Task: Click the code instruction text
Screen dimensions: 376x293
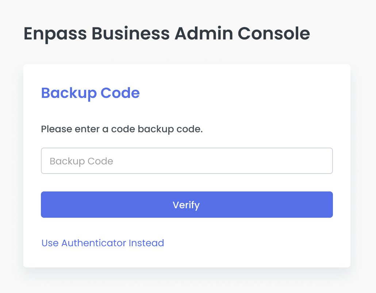Action: point(122,129)
